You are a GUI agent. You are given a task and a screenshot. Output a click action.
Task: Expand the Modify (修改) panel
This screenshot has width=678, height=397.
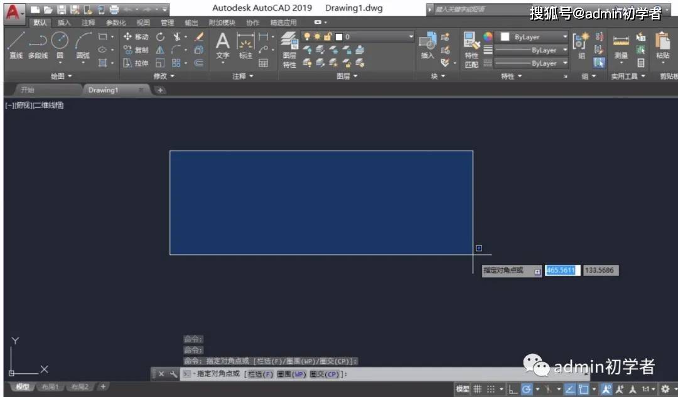click(164, 76)
